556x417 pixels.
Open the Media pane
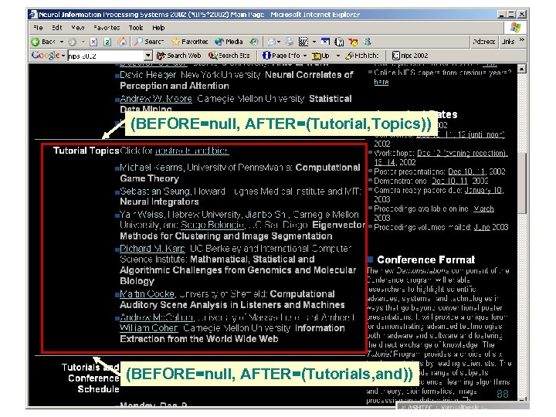[x=229, y=42]
